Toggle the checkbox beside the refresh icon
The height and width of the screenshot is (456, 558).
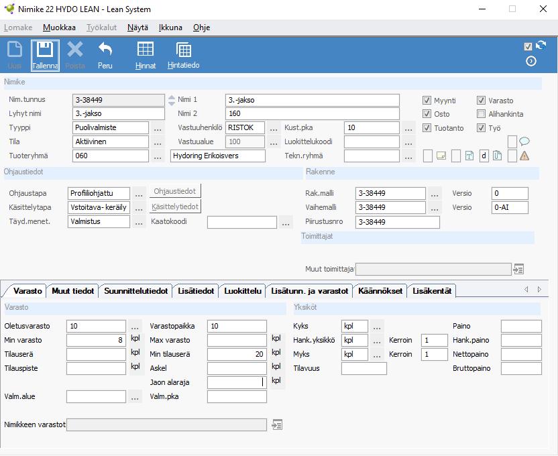528,46
